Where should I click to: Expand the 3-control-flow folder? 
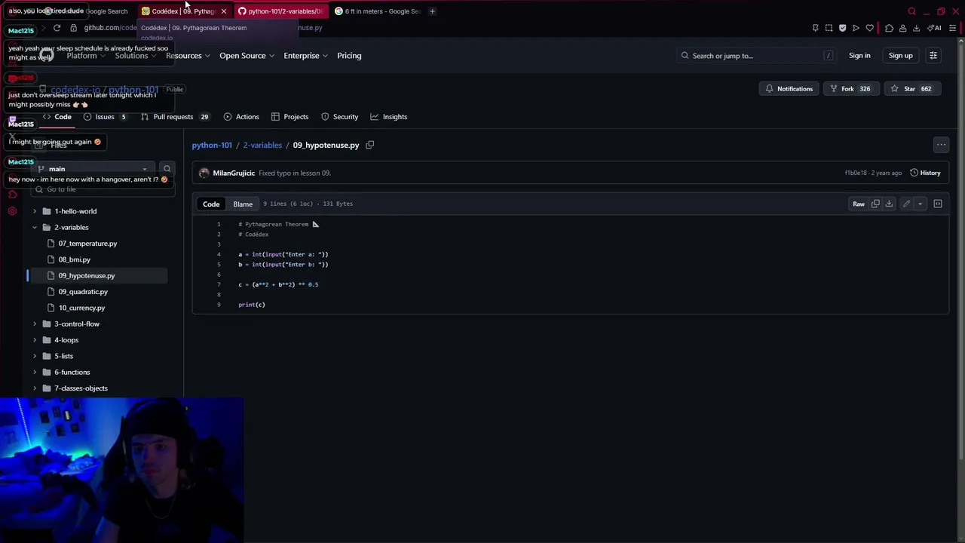35,324
